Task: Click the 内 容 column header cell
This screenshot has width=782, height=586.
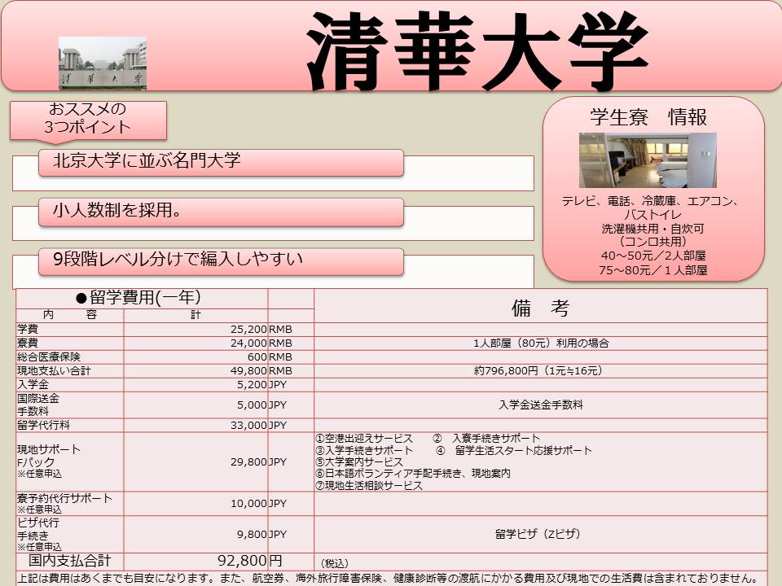Action: coord(70,315)
